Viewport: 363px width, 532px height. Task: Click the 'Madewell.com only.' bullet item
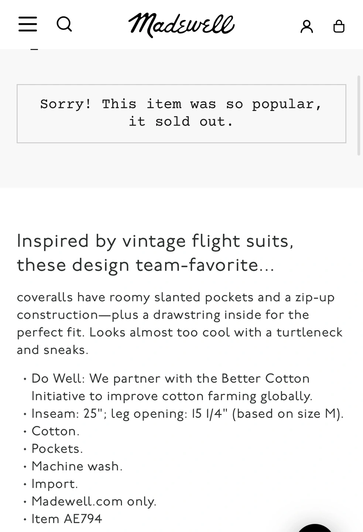tap(94, 501)
